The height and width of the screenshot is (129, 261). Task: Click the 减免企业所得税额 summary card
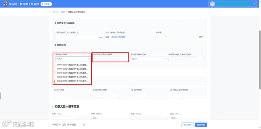[188, 93]
